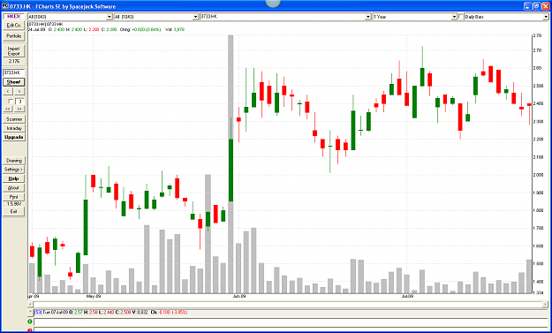Click the HKEX exchange label
Image resolution: width=552 pixels, height=333 pixels.
[14, 16]
